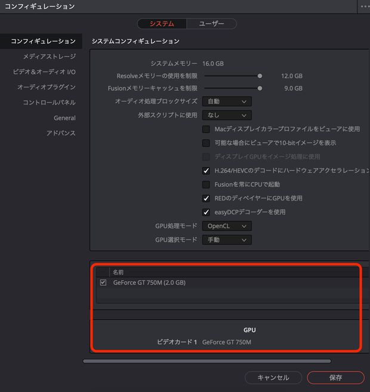370x392 pixels.
Task: Switch to the ユーザー tab
Action: point(211,24)
